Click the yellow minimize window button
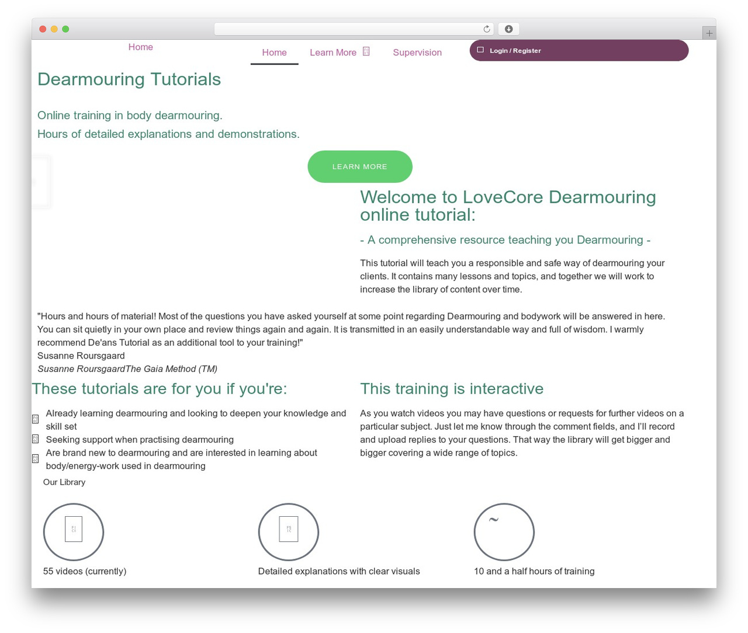The image size is (748, 633). click(54, 29)
